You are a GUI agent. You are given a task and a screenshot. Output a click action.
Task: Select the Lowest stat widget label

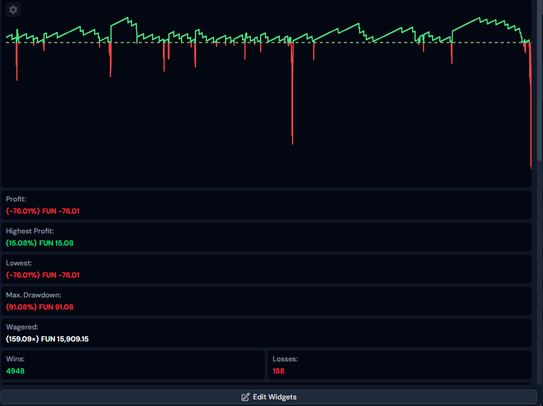click(x=19, y=263)
